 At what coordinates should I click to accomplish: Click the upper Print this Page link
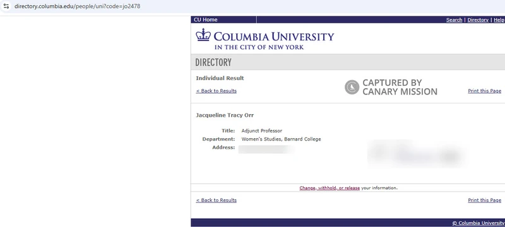(x=484, y=91)
